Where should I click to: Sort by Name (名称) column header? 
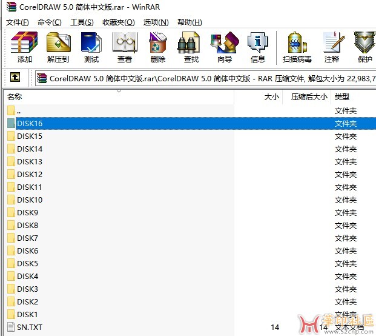[x=119, y=97]
